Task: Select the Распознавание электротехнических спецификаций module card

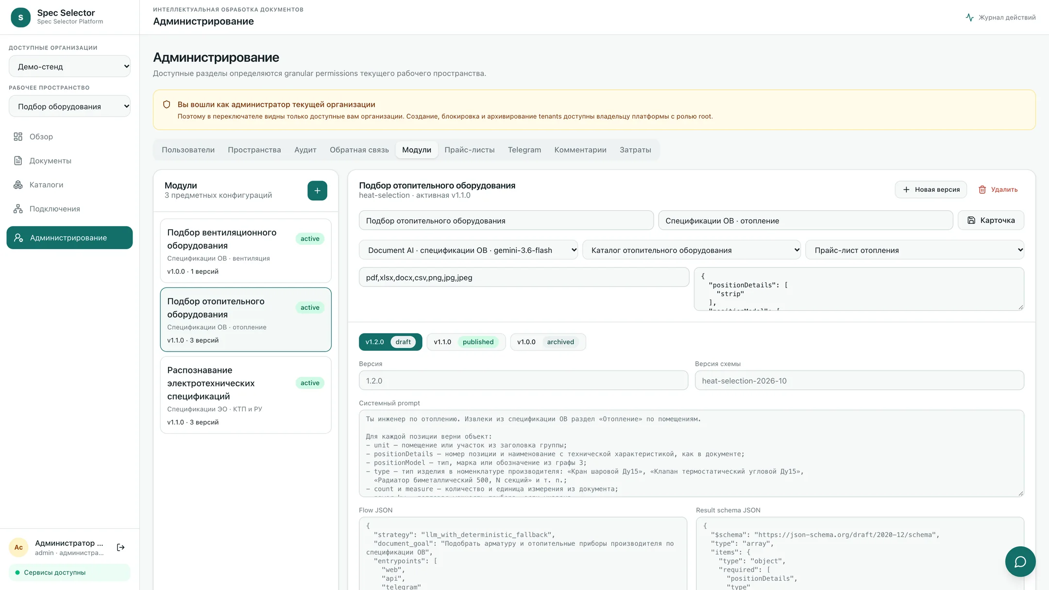Action: point(246,395)
